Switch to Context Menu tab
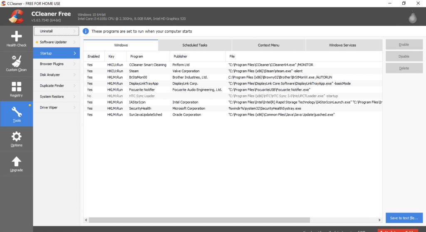 268,45
